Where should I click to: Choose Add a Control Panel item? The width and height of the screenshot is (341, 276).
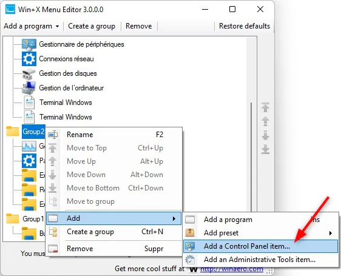(260, 246)
